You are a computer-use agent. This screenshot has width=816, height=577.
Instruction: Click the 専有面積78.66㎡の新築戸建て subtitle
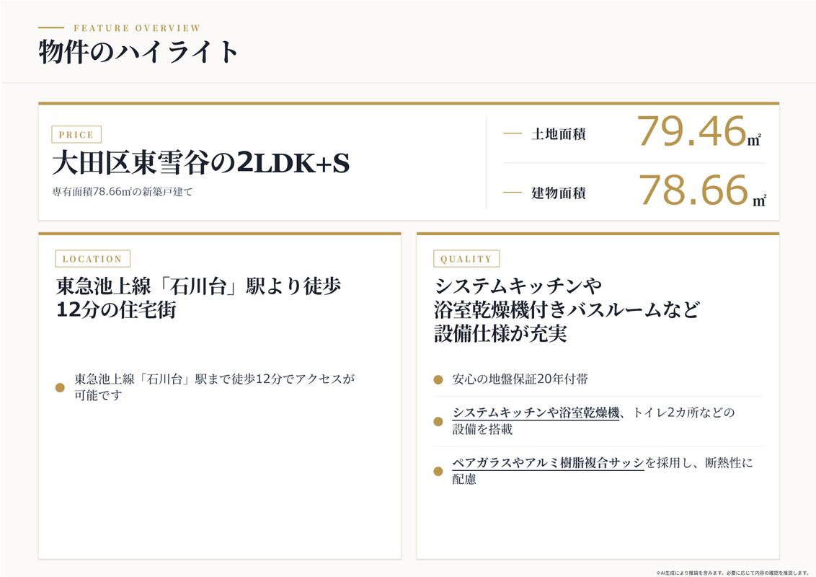click(123, 192)
